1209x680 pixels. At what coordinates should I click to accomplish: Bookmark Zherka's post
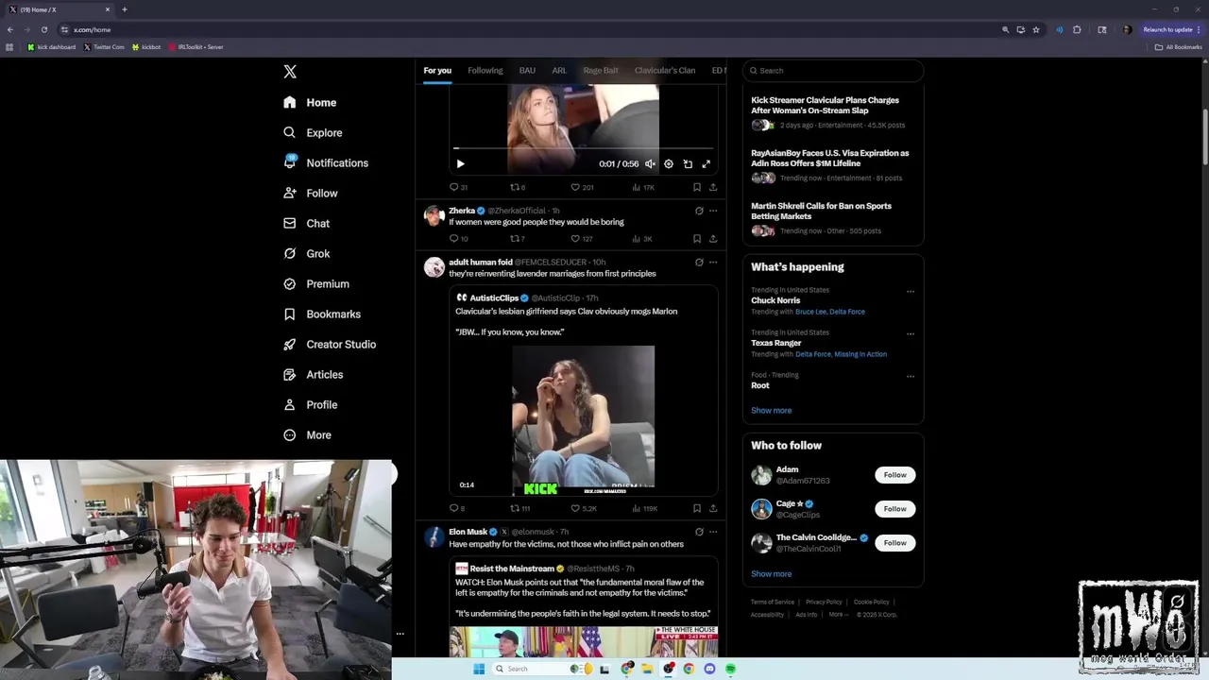pyautogui.click(x=697, y=239)
